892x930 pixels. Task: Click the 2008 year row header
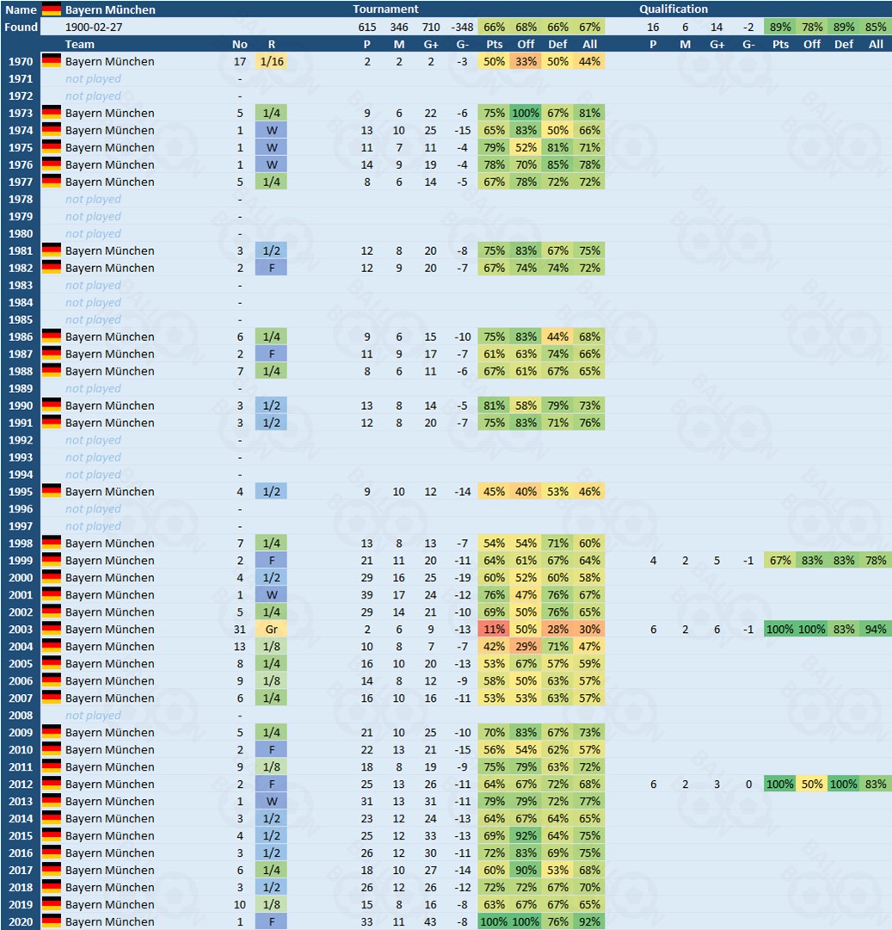(21, 716)
